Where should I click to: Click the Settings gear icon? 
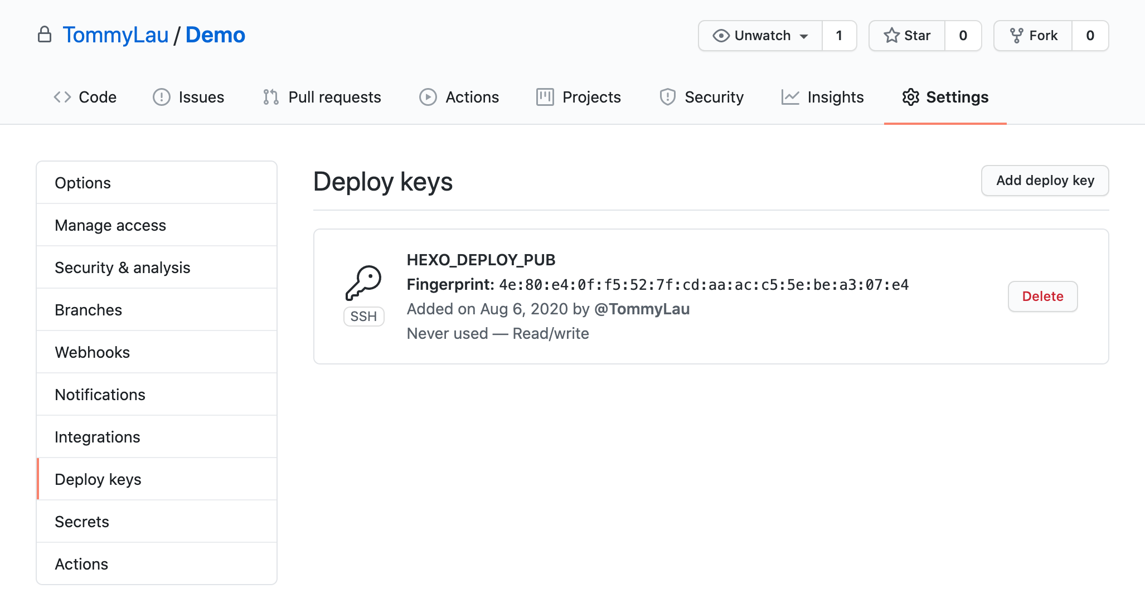910,97
